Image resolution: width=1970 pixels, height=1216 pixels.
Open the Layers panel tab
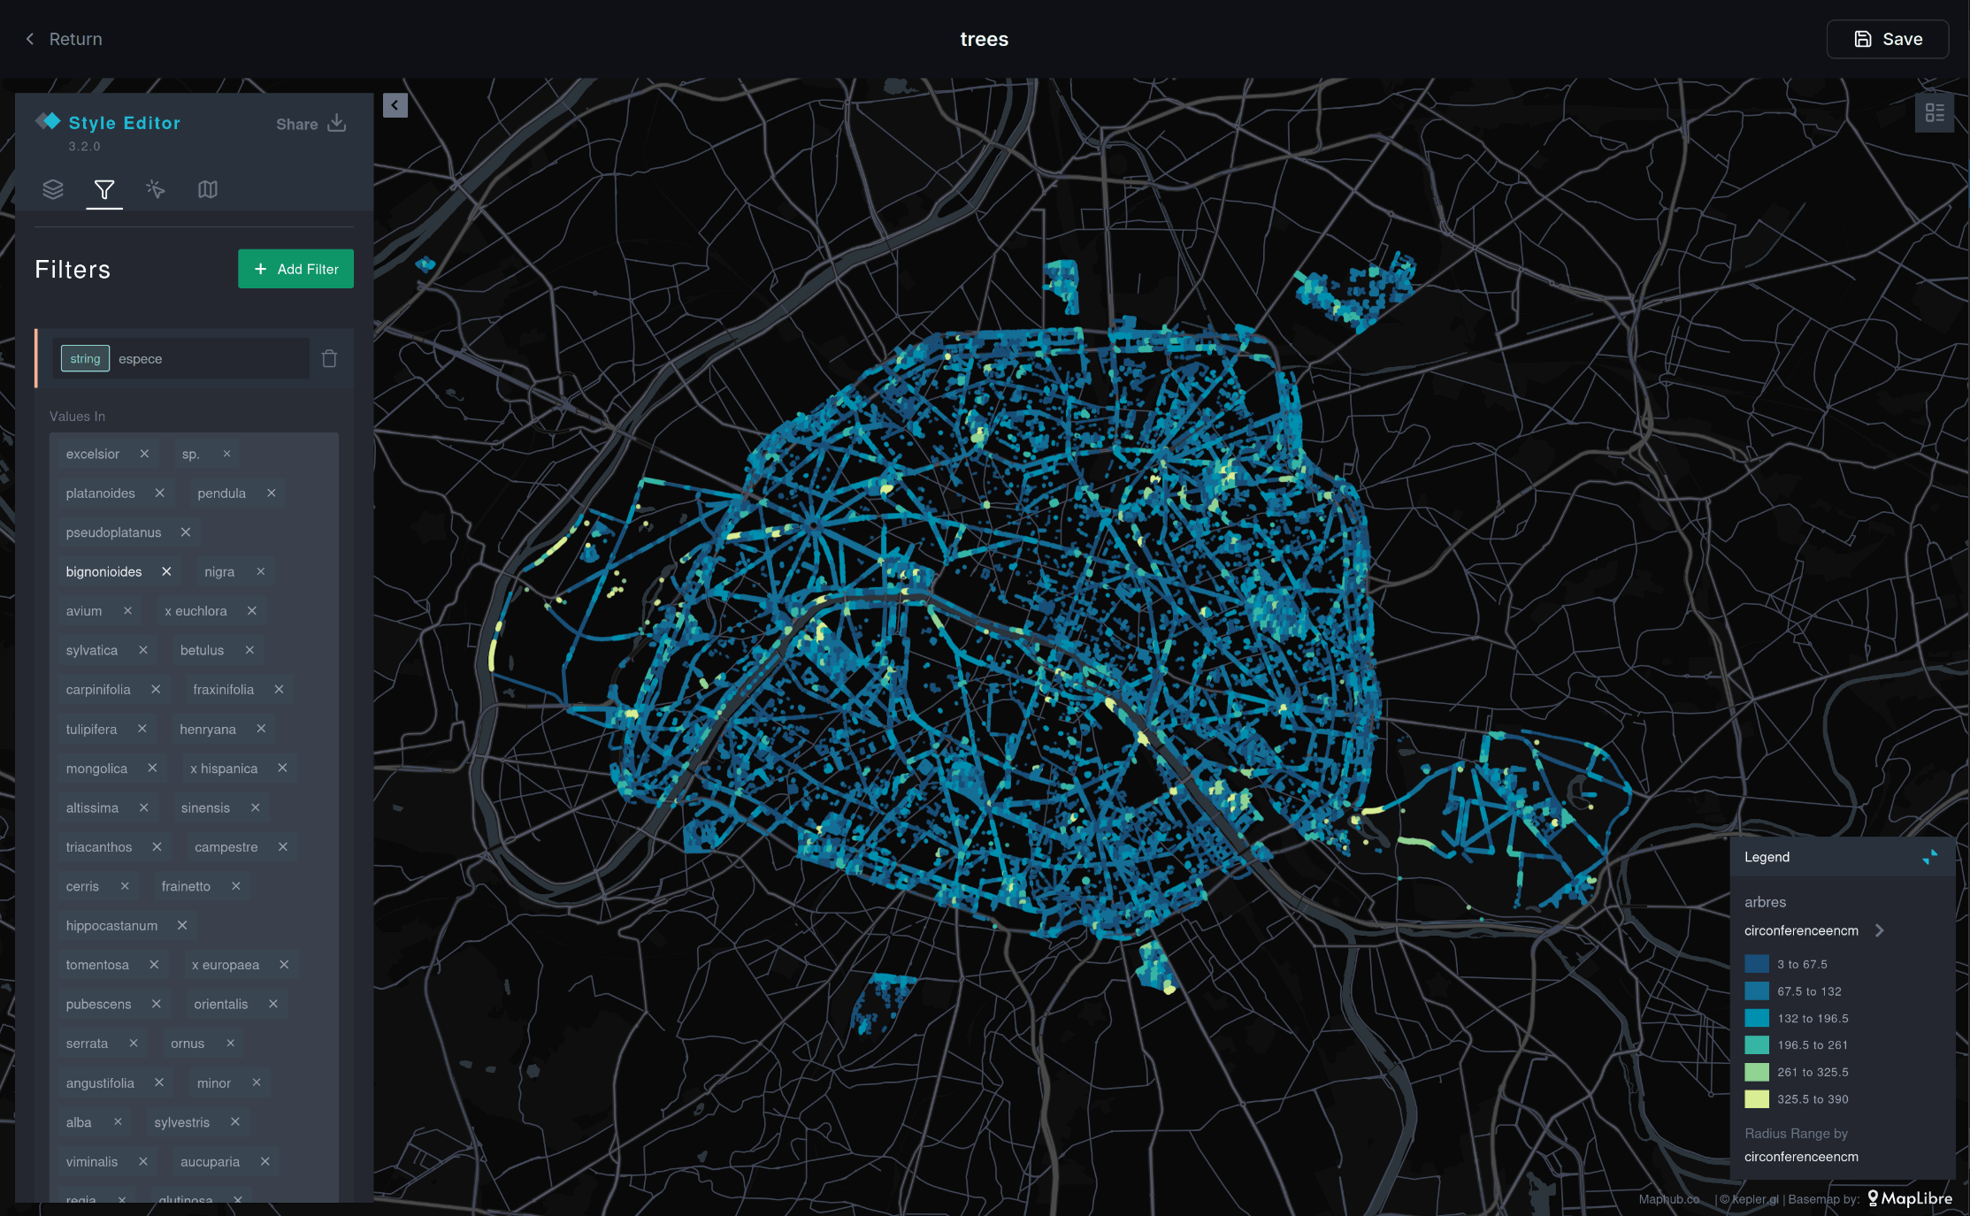click(53, 189)
